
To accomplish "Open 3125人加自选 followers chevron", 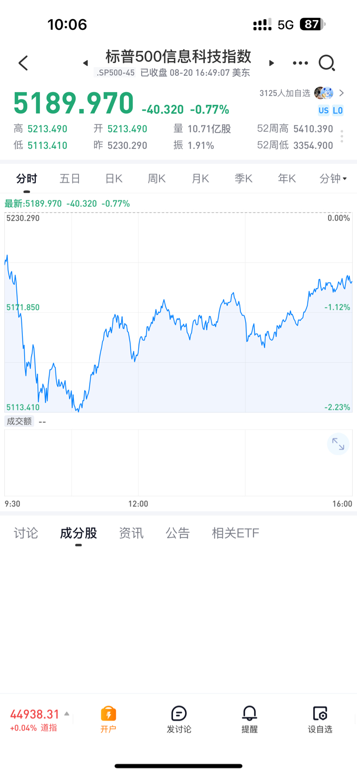I will click(x=342, y=93).
